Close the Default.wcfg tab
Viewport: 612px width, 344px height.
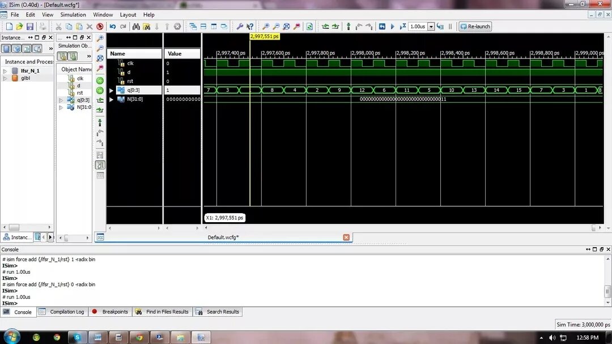click(346, 237)
